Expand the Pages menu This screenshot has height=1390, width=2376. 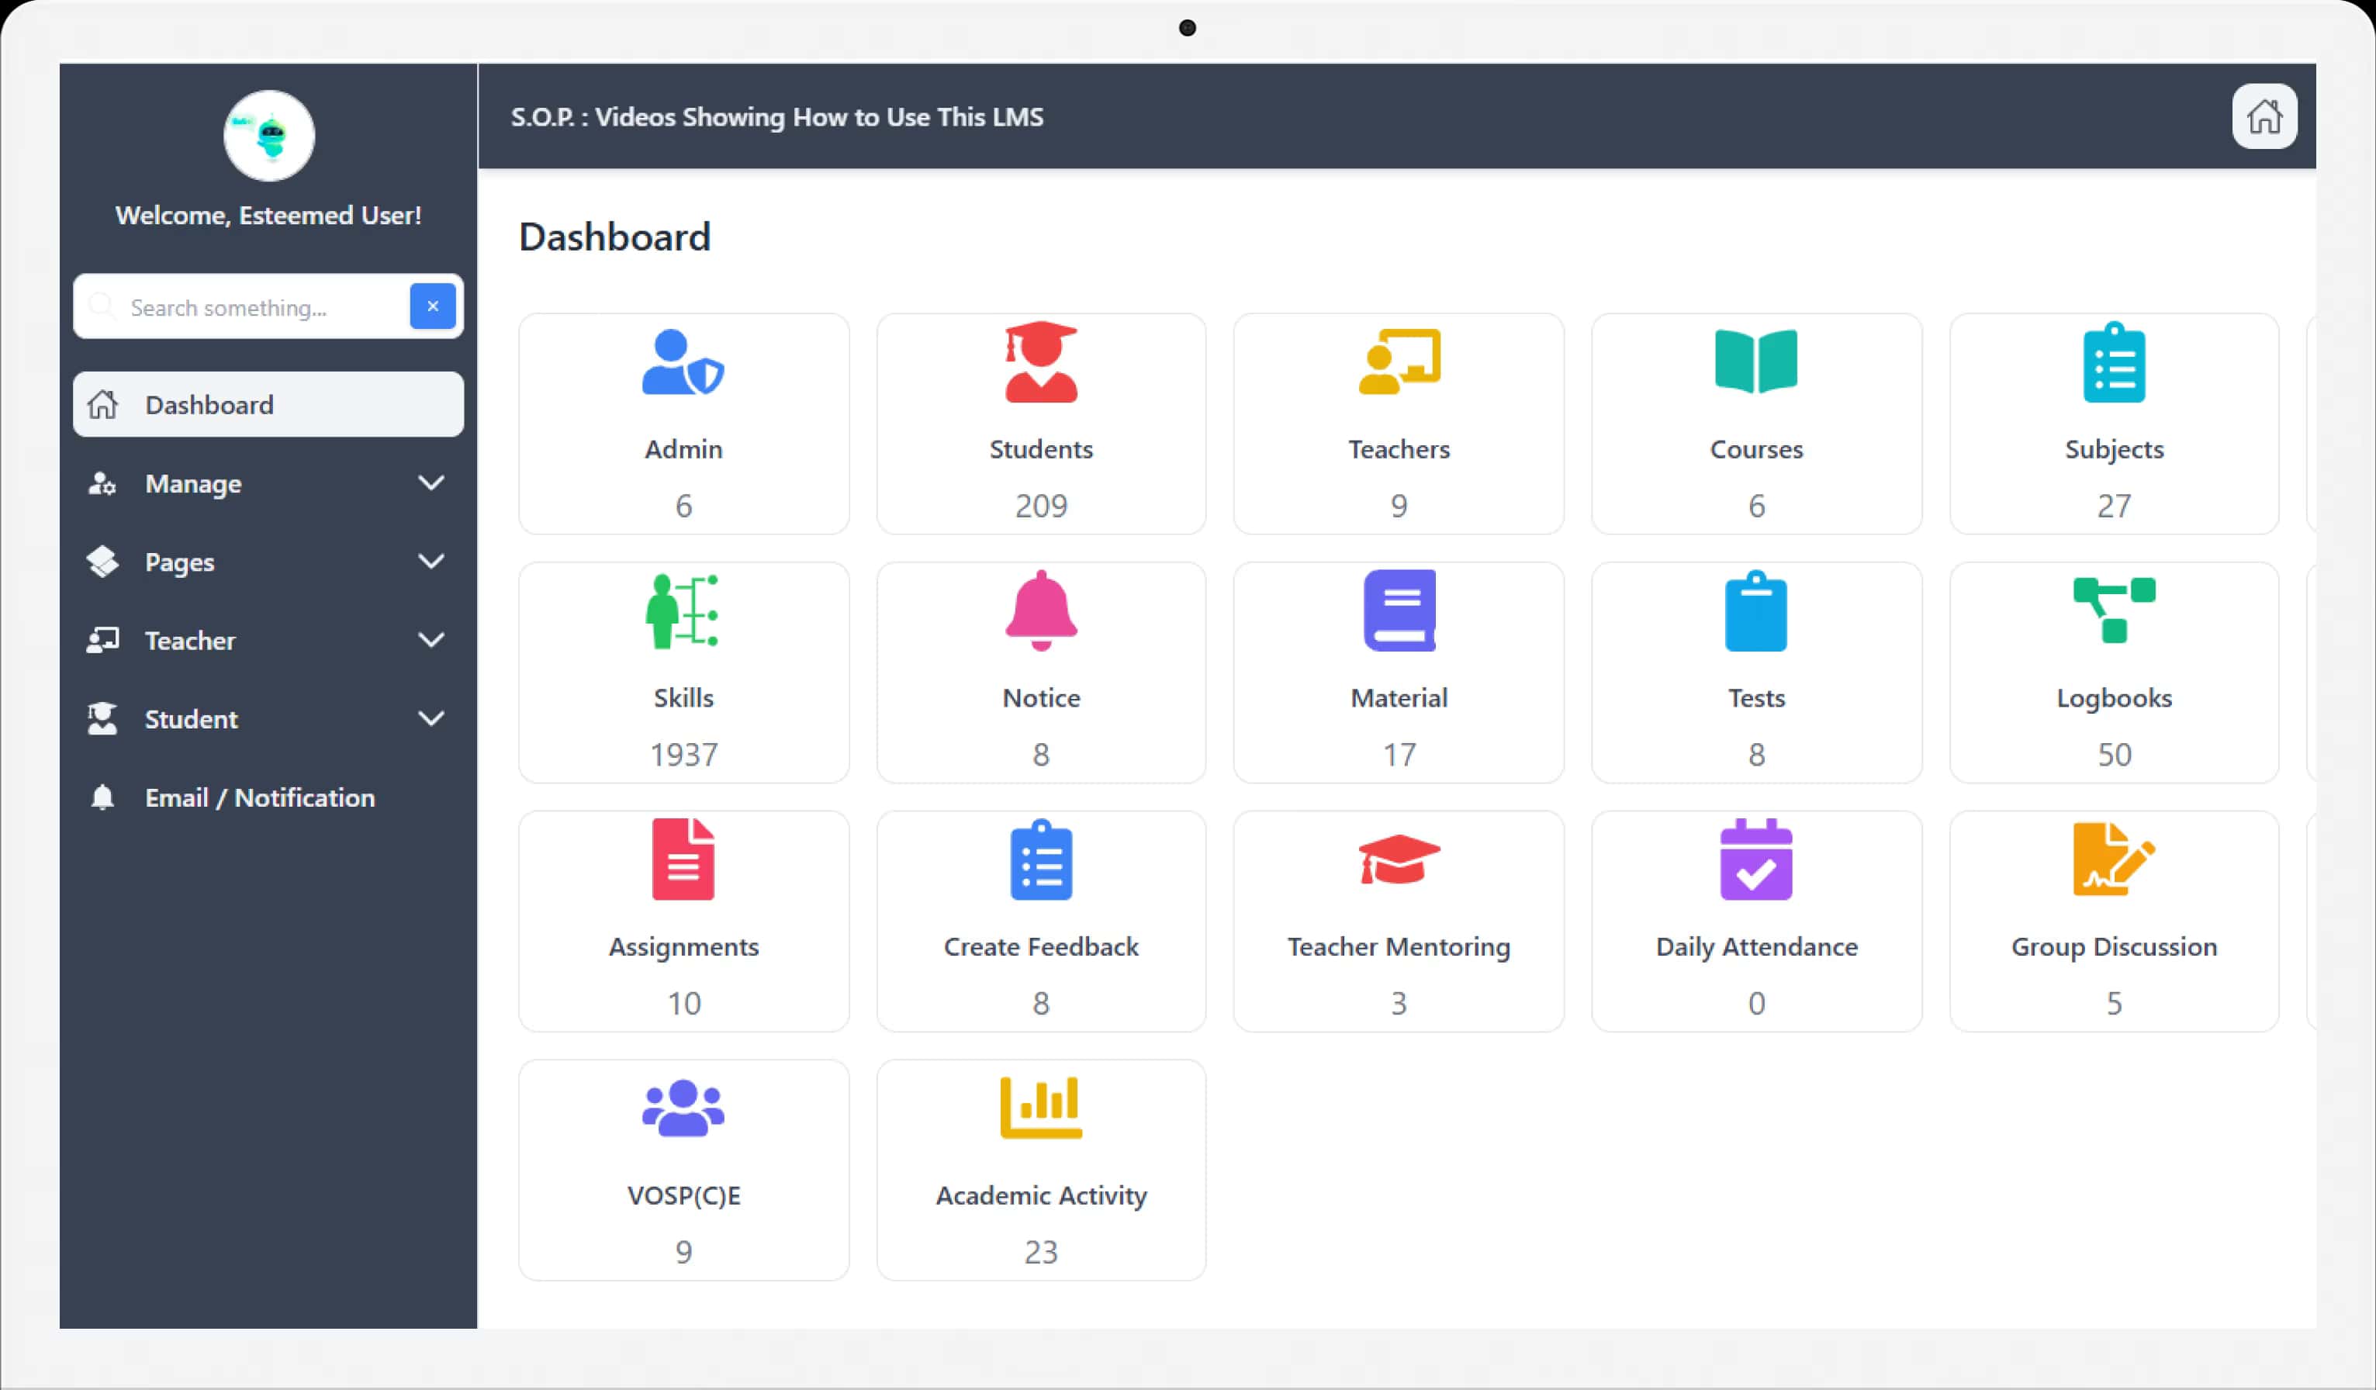pyautogui.click(x=268, y=562)
